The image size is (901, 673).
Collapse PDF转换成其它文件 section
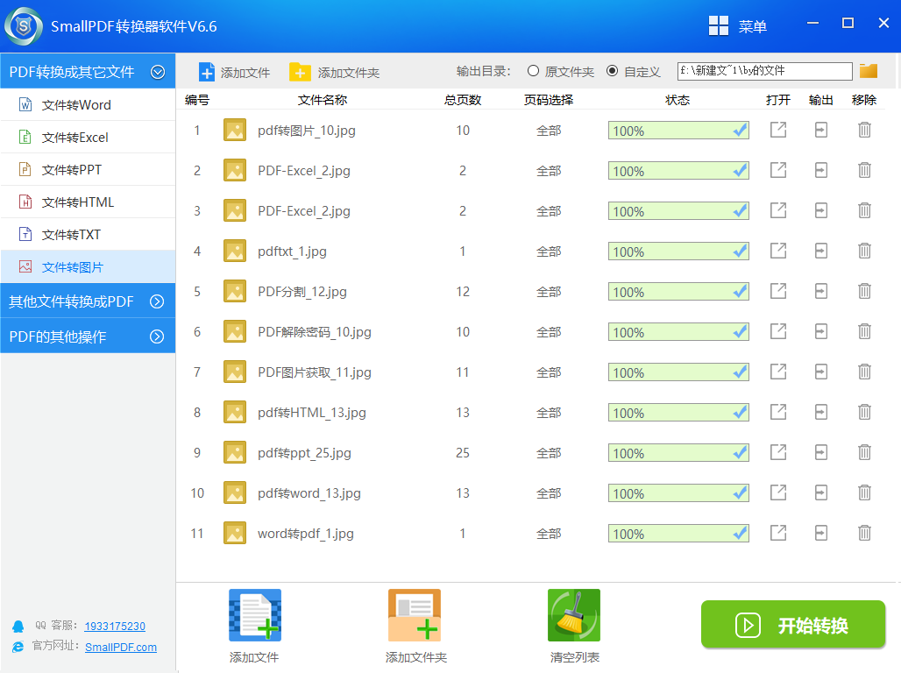click(158, 72)
